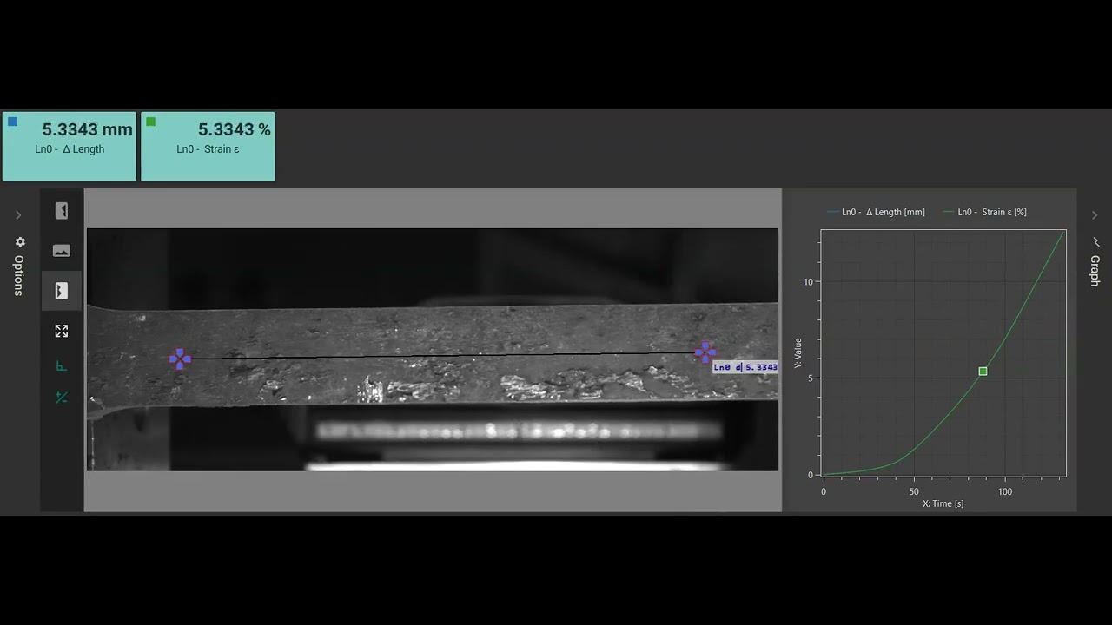
Task: Click the vertical Graph panel label
Action: pos(1095,271)
